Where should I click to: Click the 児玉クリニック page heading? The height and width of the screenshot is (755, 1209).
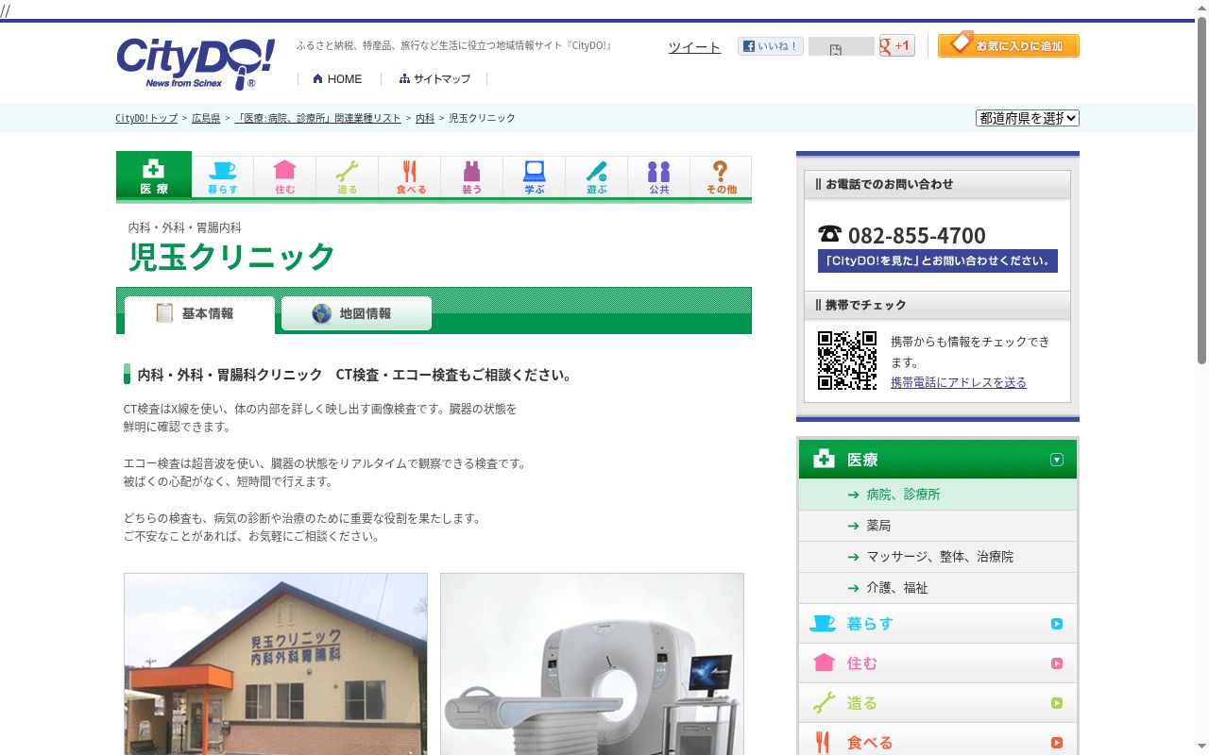point(232,257)
